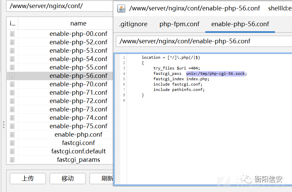Click file icon beside enable-php.conf

12,135
